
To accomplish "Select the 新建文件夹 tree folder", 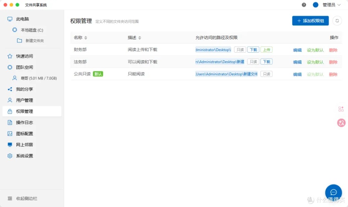I will click(x=34, y=41).
